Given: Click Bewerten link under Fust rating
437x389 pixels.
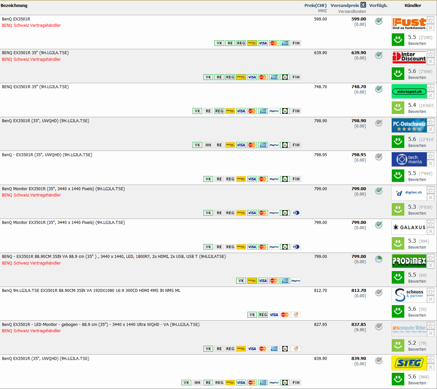Looking at the screenshot, I should click(417, 44).
